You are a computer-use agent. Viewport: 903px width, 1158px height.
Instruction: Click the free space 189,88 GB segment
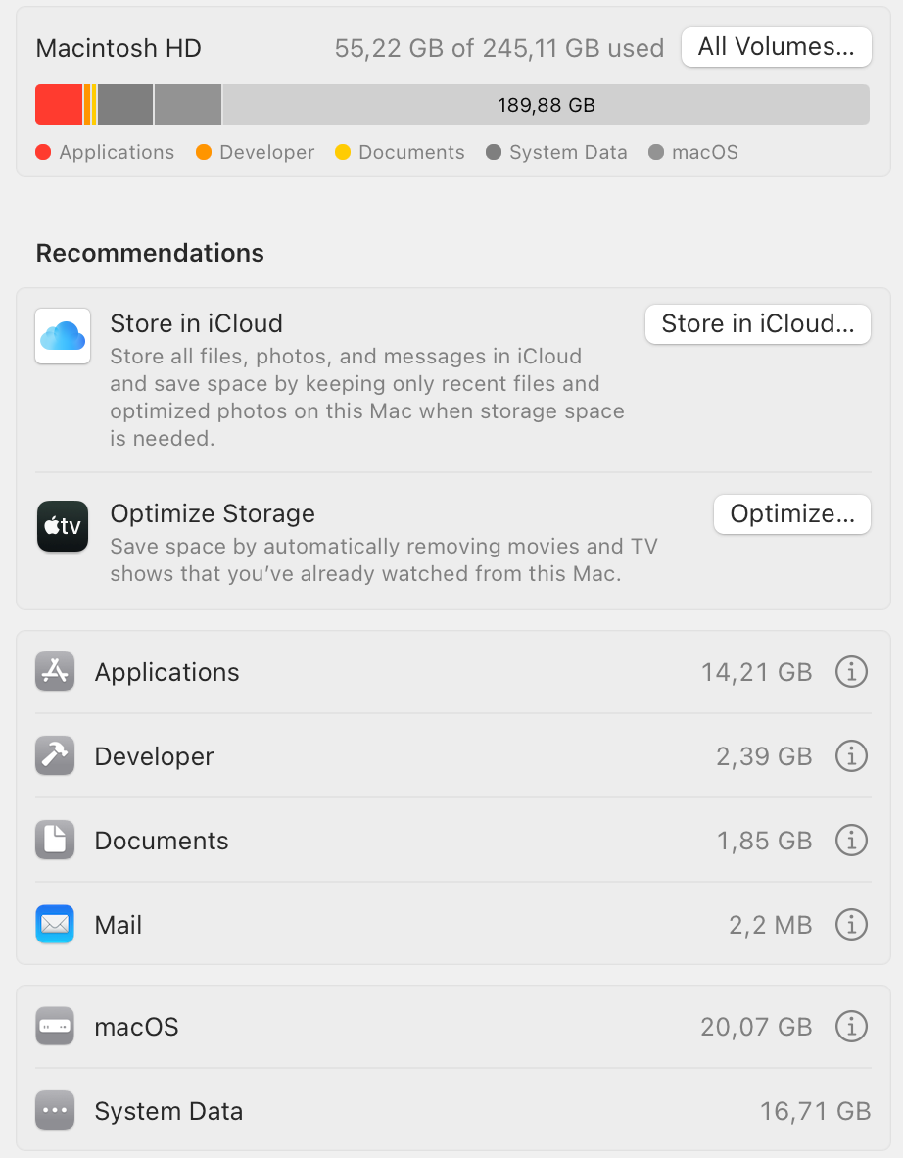click(x=546, y=105)
